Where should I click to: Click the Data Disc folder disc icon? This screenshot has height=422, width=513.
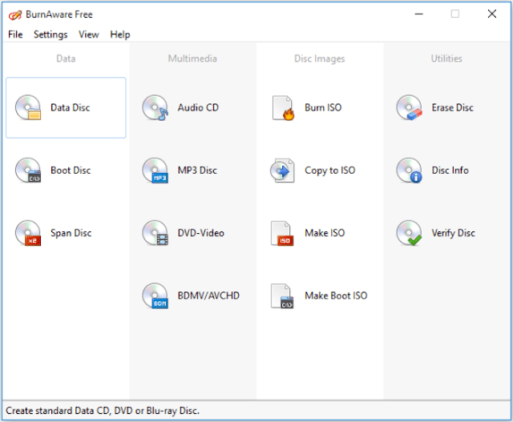(x=28, y=107)
